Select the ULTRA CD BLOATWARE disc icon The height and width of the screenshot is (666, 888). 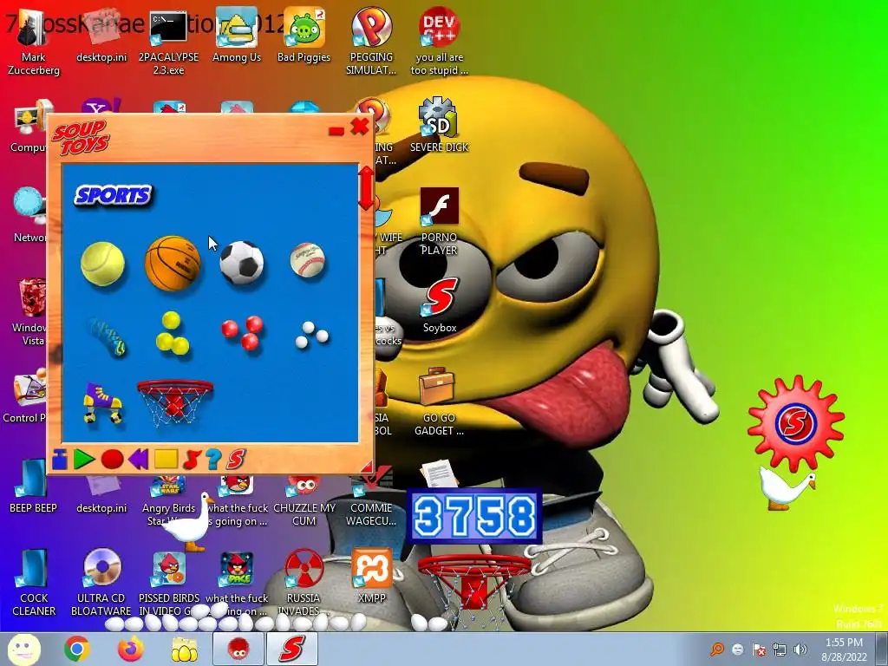[x=101, y=582]
